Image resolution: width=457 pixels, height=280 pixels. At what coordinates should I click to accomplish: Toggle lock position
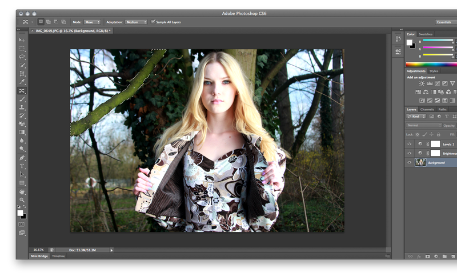click(432, 134)
